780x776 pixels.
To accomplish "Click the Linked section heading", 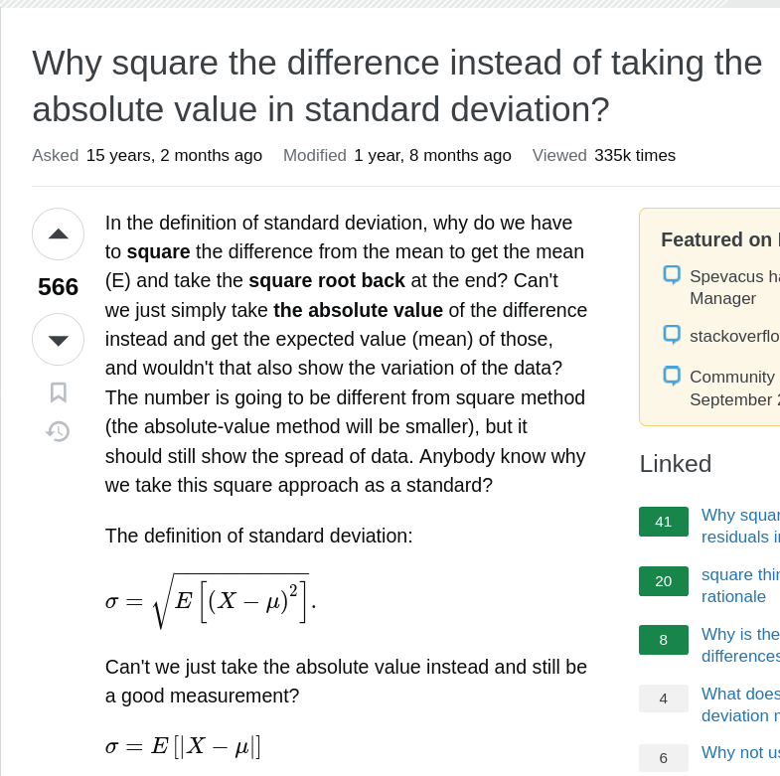I will pos(676,464).
